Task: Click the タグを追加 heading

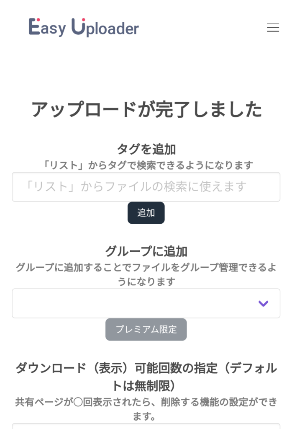Action: click(146, 149)
